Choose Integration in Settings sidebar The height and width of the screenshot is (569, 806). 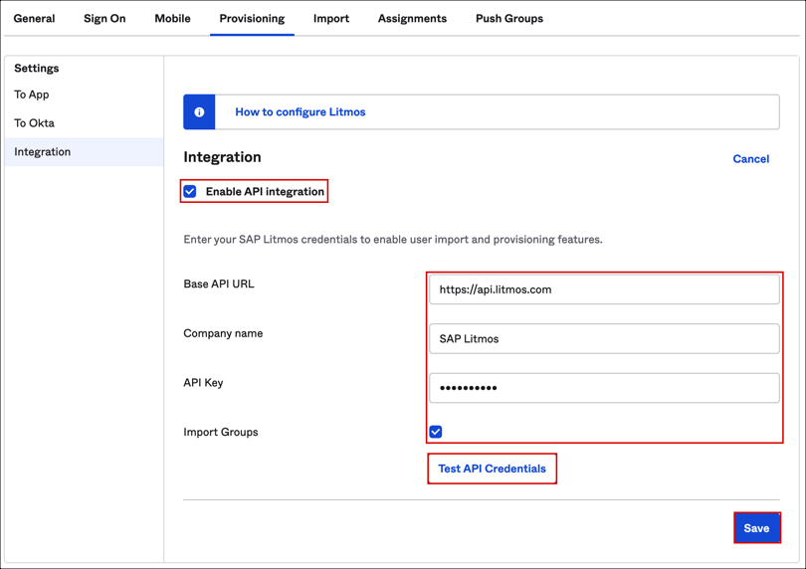pyautogui.click(x=43, y=152)
